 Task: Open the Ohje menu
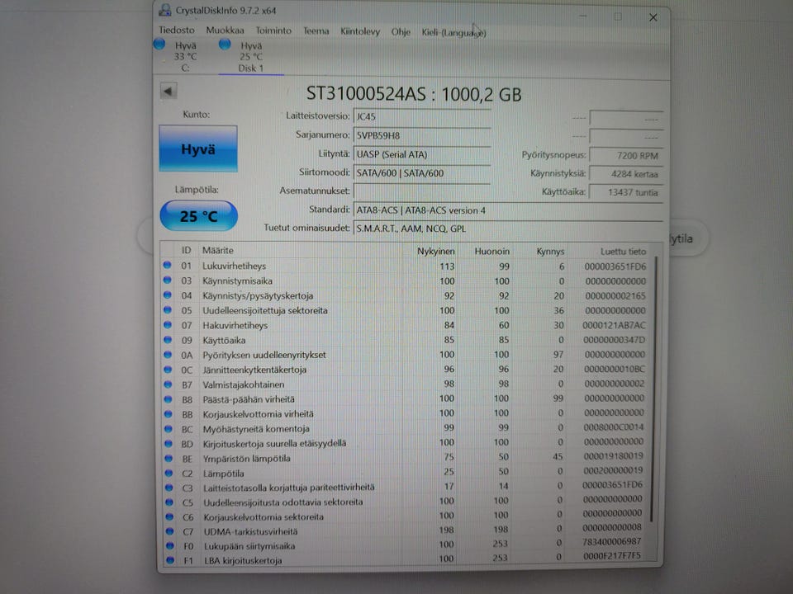click(x=401, y=32)
